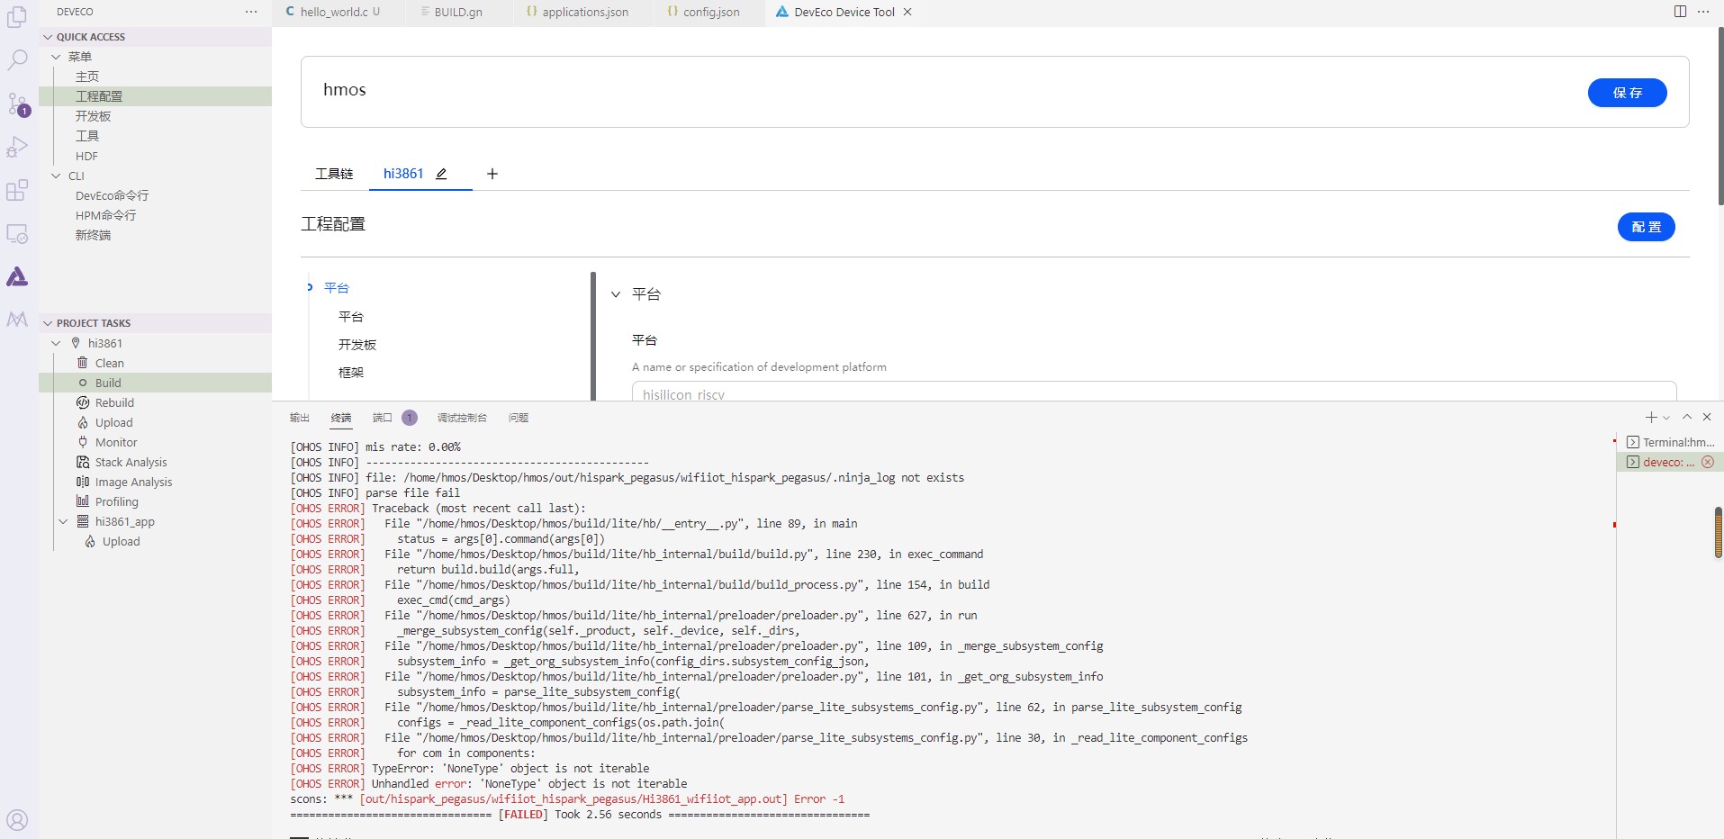1724x839 pixels.
Task: Open the Accounts icon at bottom left
Action: (x=17, y=820)
